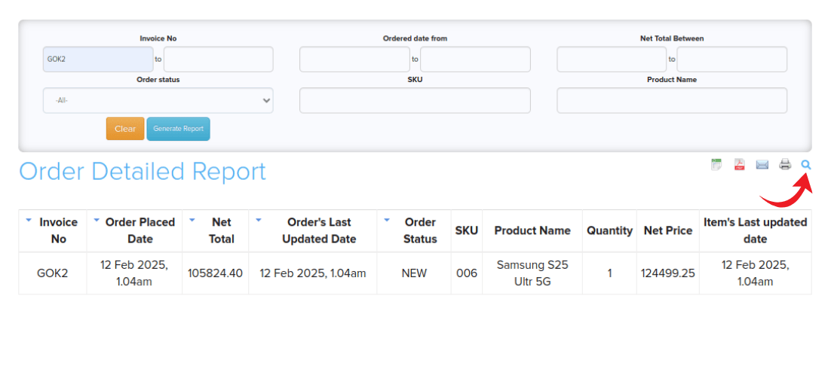The width and height of the screenshot is (831, 390).
Task: Sort by Order's Last Updated Date arrow
Action: click(258, 220)
